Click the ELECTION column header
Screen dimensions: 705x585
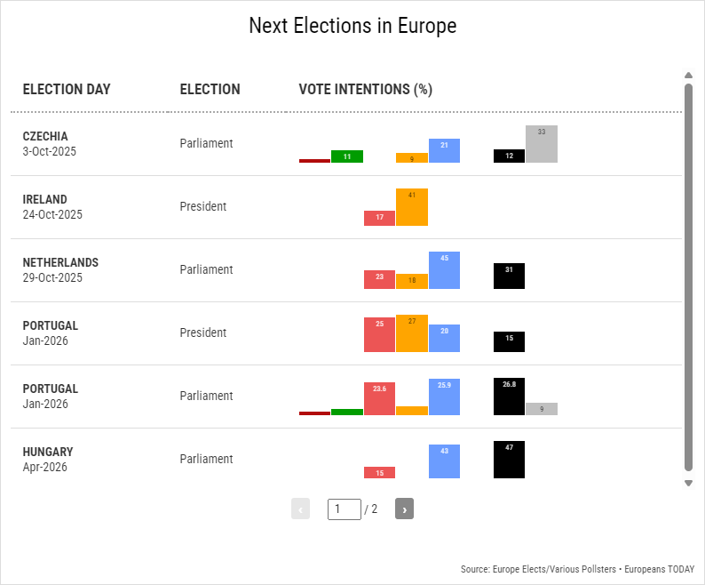210,89
